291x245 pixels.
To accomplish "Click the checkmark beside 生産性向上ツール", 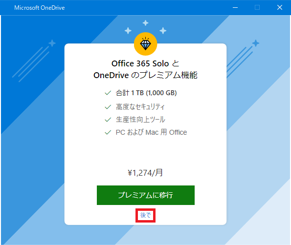I will (x=108, y=120).
